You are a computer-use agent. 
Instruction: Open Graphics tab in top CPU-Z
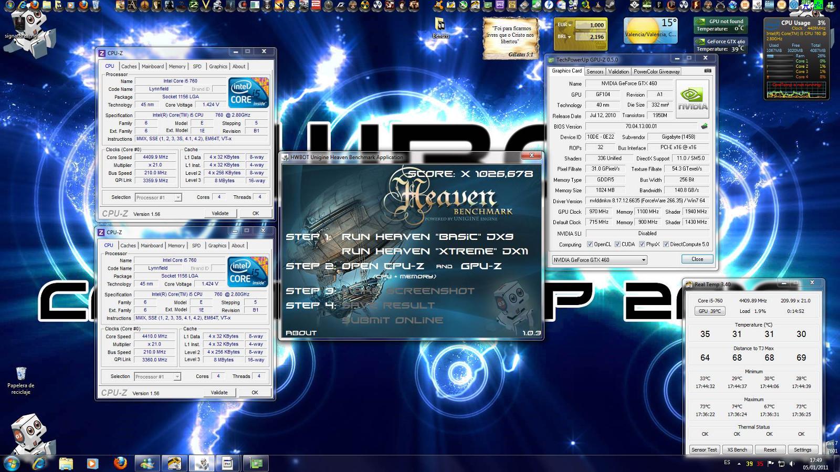(218, 67)
